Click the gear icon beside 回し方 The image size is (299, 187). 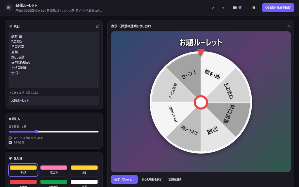(x=10, y=119)
